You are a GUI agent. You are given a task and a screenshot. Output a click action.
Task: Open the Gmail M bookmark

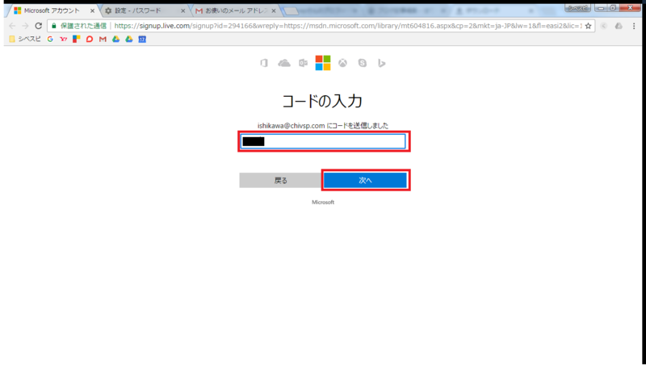point(103,39)
